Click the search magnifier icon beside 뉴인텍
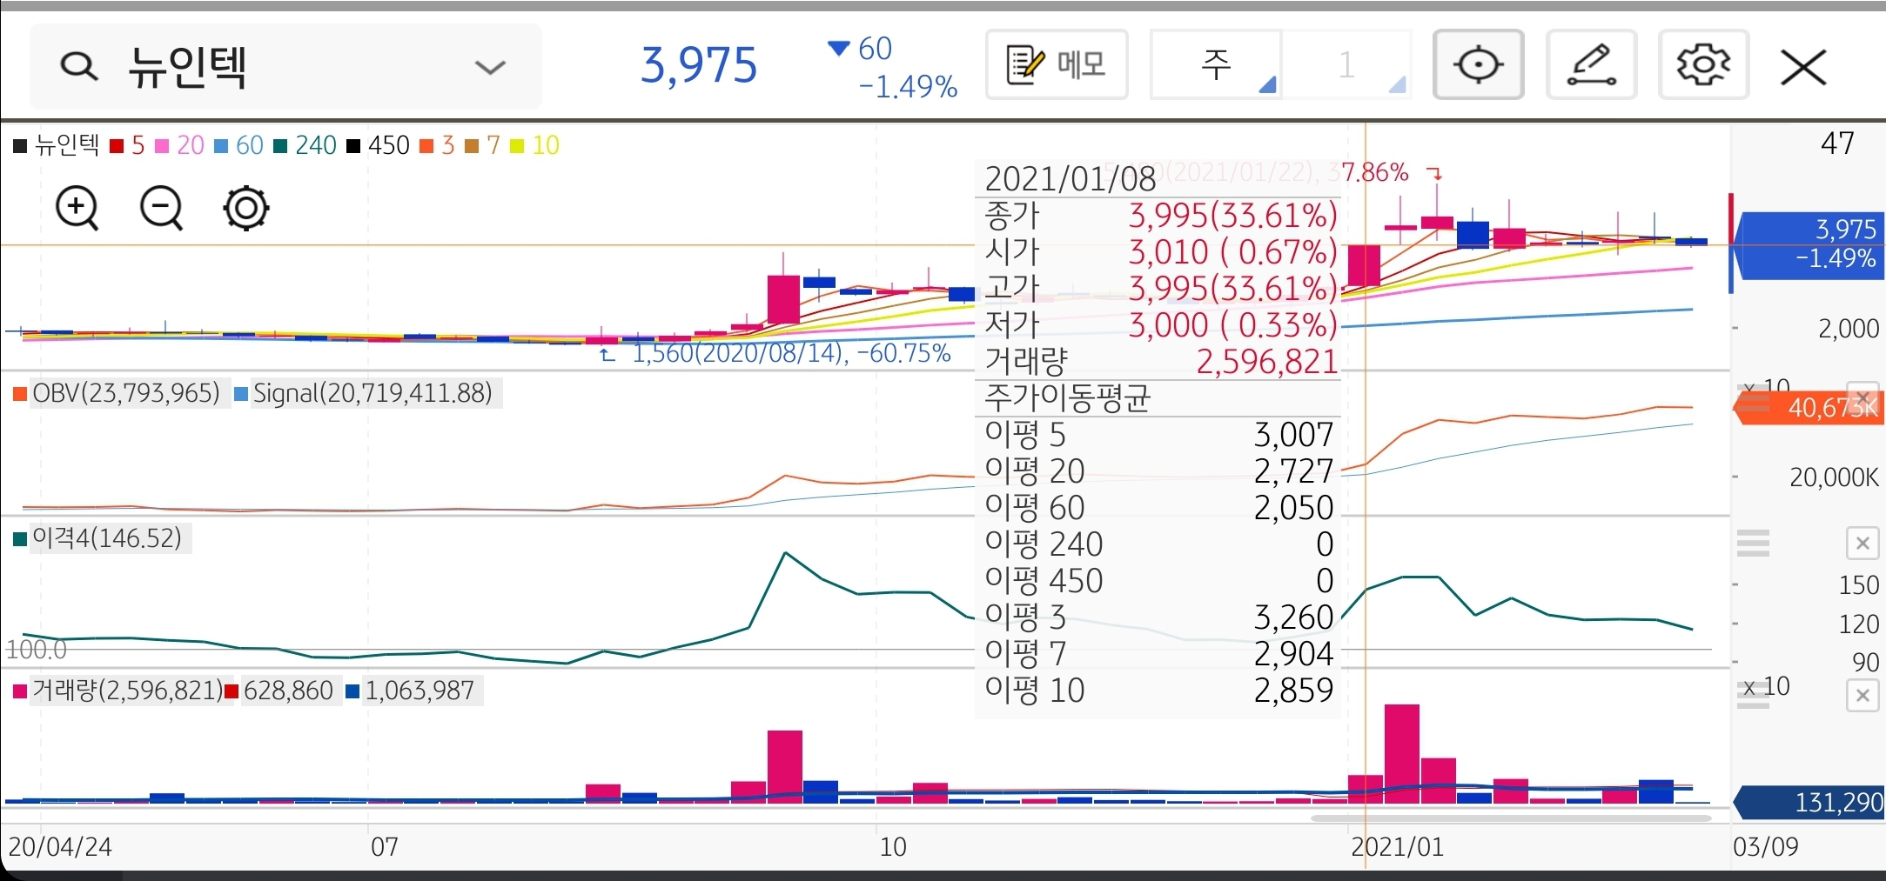The image size is (1886, 881). [78, 66]
